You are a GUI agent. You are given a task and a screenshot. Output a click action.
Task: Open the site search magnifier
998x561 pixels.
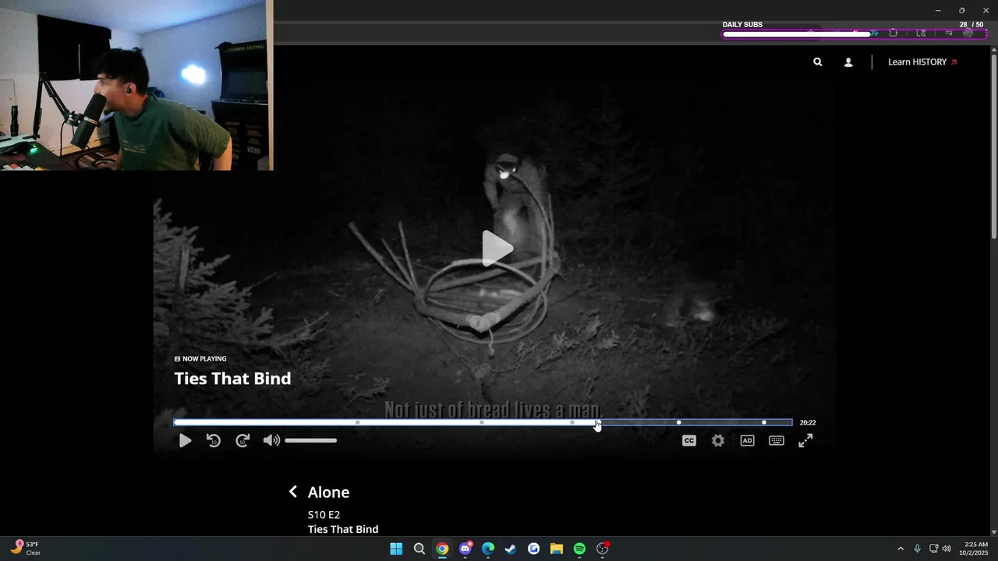pyautogui.click(x=817, y=62)
